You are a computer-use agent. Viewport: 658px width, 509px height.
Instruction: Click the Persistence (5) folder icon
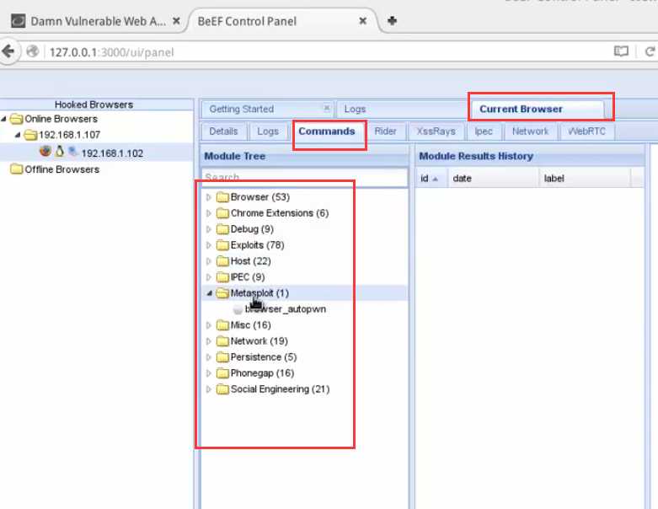click(222, 357)
